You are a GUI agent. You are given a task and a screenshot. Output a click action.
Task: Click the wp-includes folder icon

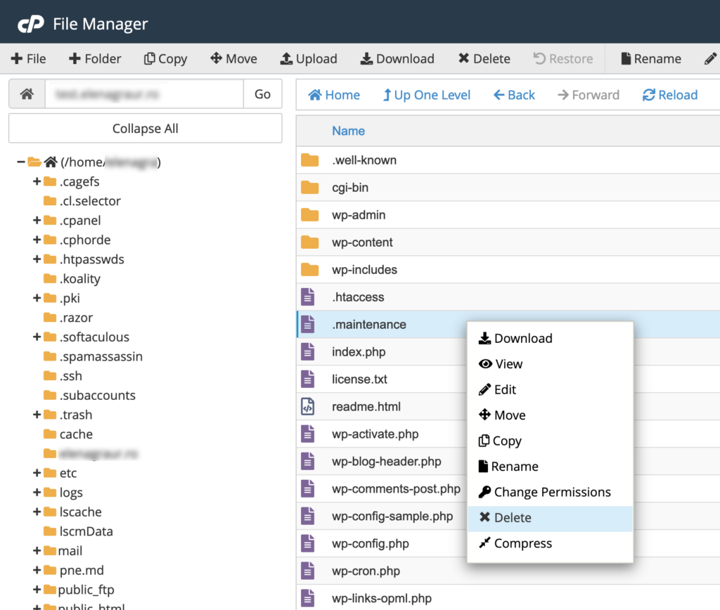(x=309, y=270)
